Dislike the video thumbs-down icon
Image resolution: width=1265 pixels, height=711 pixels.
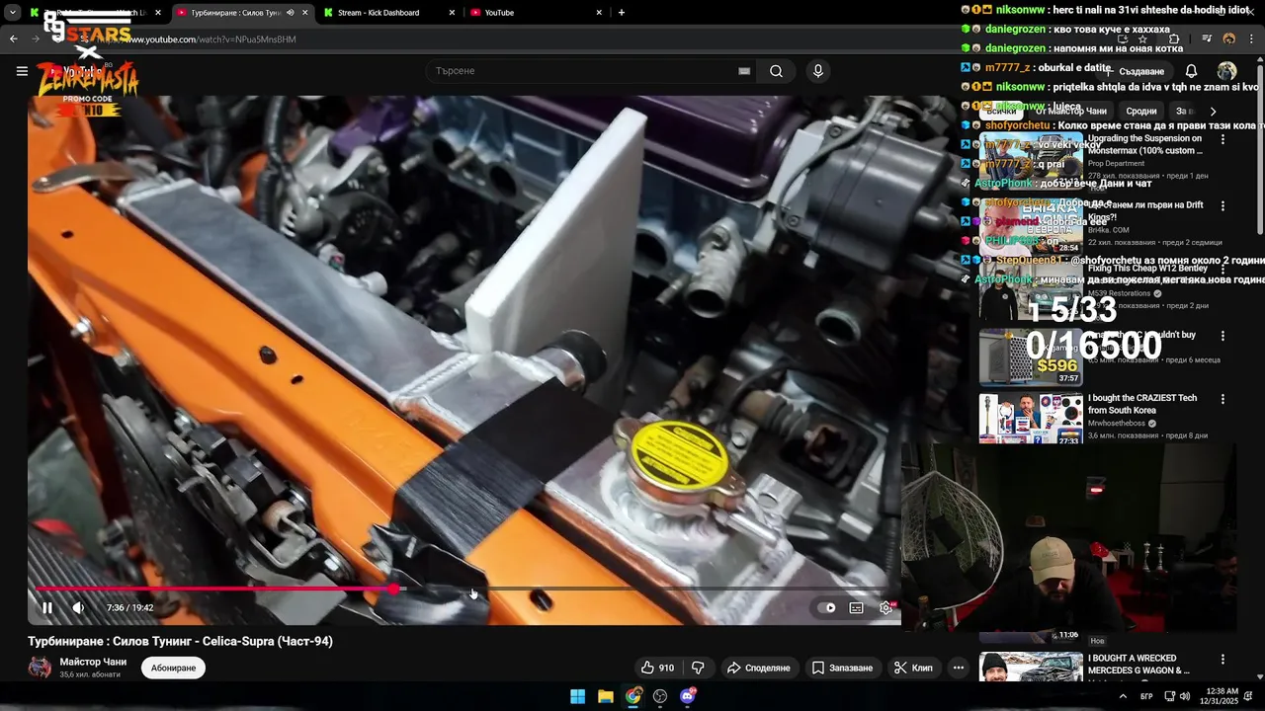[698, 668]
